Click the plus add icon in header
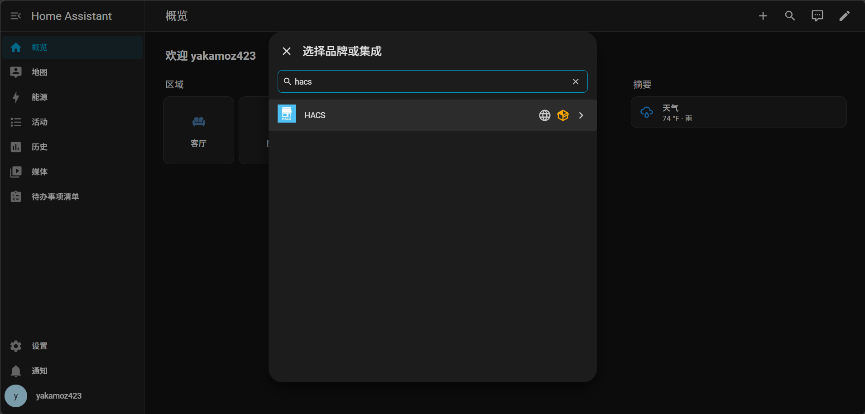 point(763,16)
